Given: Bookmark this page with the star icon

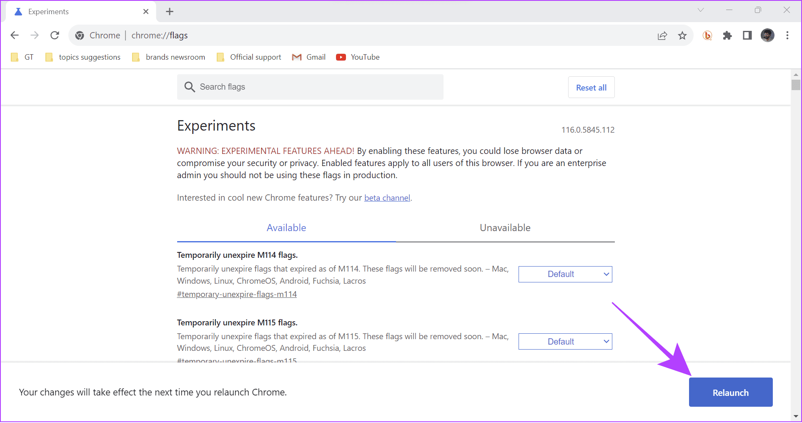Looking at the screenshot, I should coord(682,36).
